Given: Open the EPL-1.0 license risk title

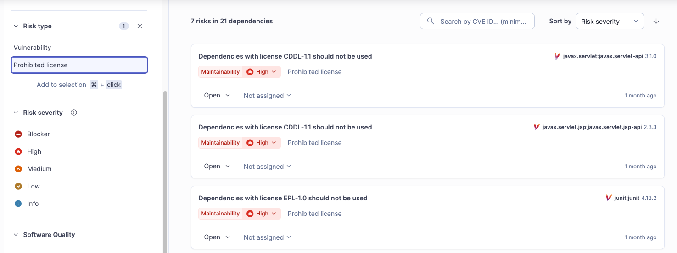Looking at the screenshot, I should pyautogui.click(x=283, y=198).
